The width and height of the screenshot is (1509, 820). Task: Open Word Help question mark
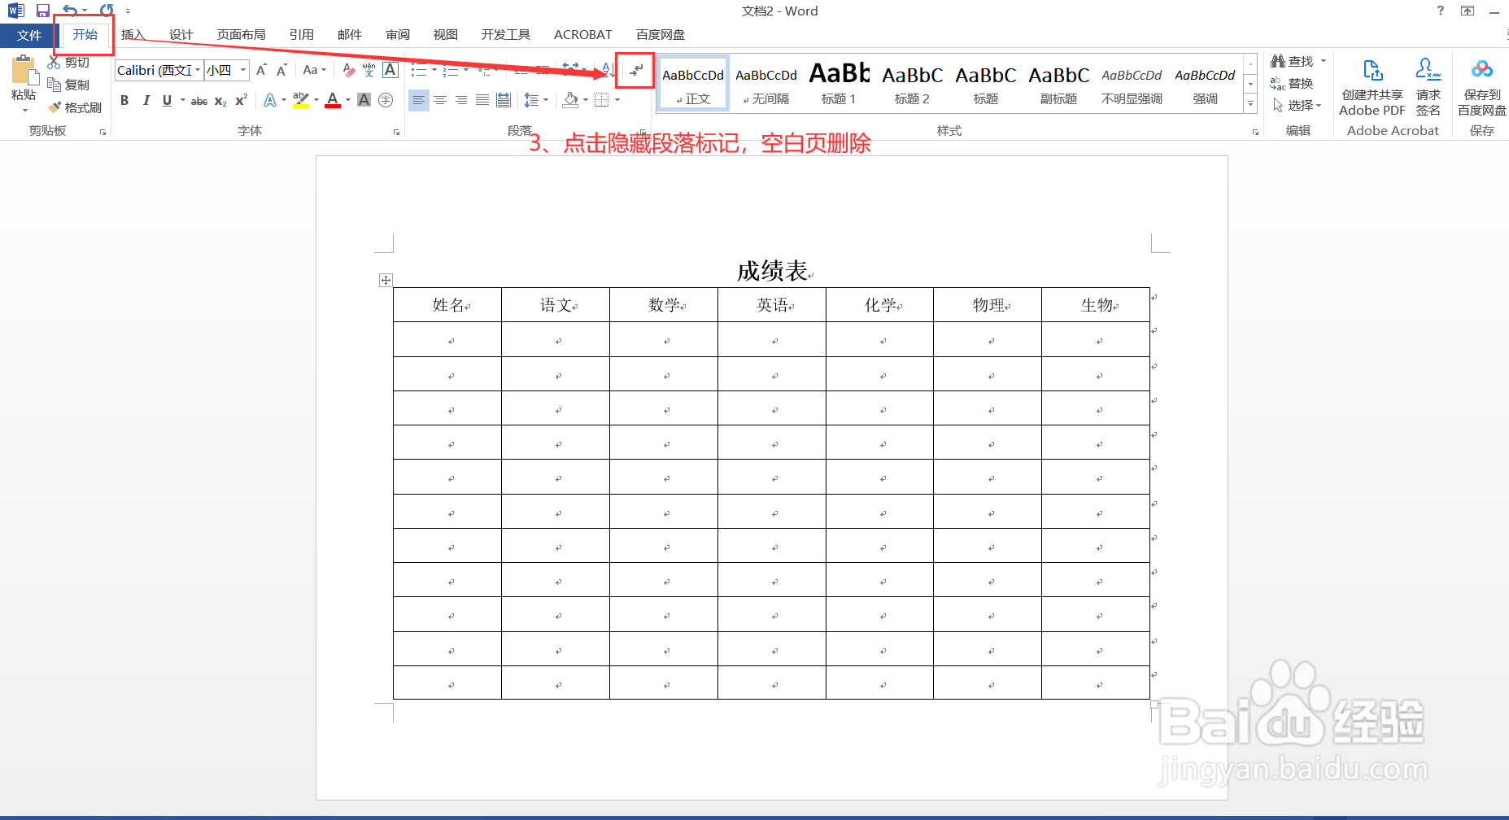click(x=1441, y=11)
